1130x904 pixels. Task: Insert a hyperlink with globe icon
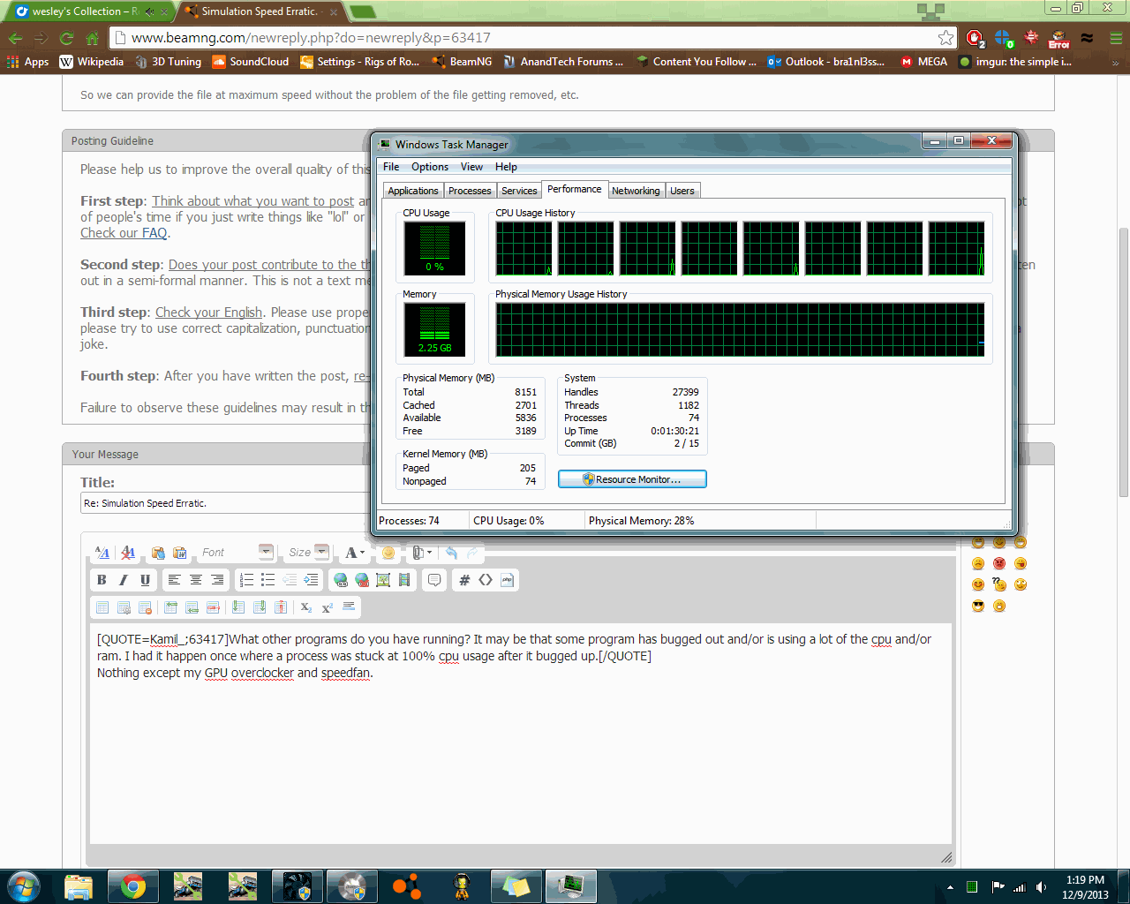click(340, 580)
